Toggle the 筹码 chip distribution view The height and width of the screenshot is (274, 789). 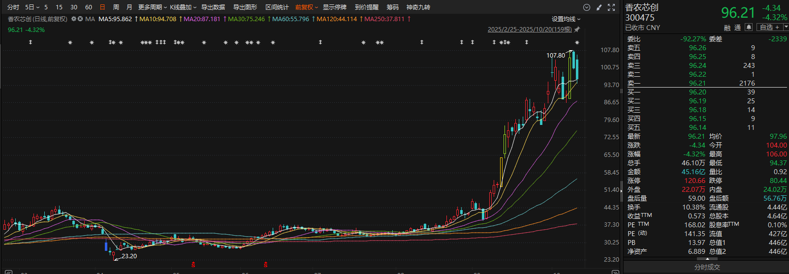[x=392, y=7]
